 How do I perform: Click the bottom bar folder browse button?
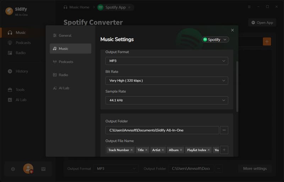219,169
